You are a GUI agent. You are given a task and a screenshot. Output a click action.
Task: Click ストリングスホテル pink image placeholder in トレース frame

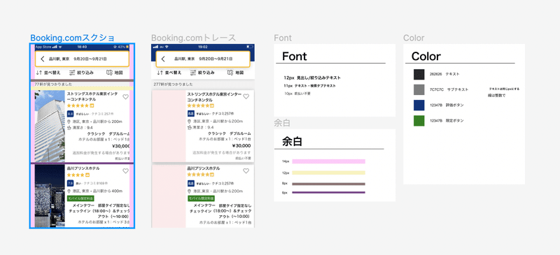(x=169, y=126)
